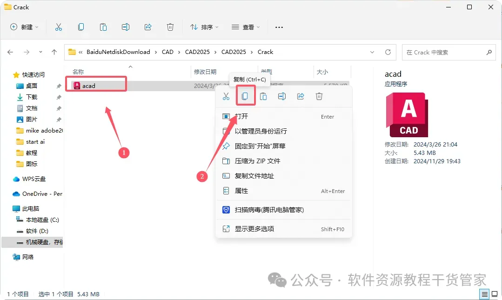Open the 查看 view dropdown
Screen dimensions: 502x300
point(246,27)
